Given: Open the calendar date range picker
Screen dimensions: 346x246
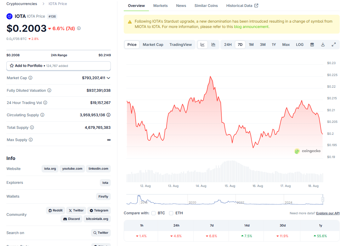Looking at the screenshot, I should pyautogui.click(x=312, y=45).
